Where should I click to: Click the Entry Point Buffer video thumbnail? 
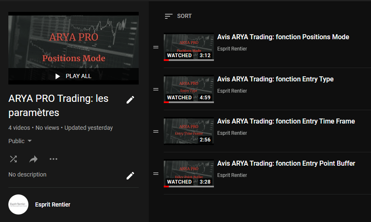point(189,173)
